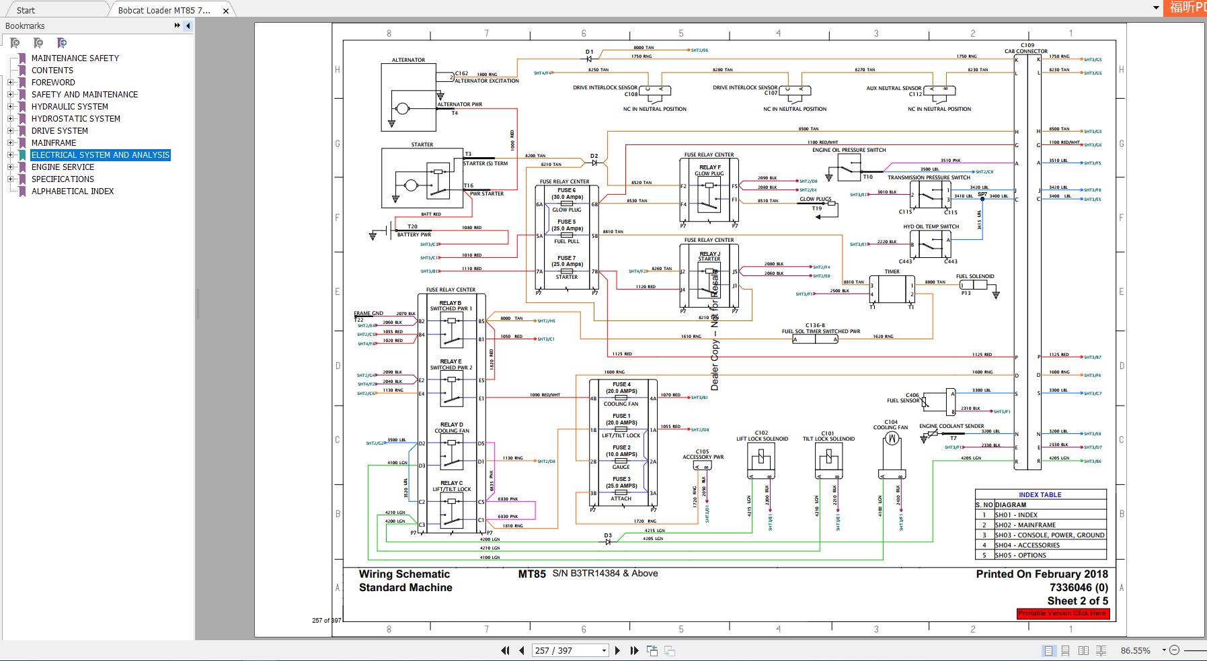Open the CONTENTS bookmark

(52, 71)
